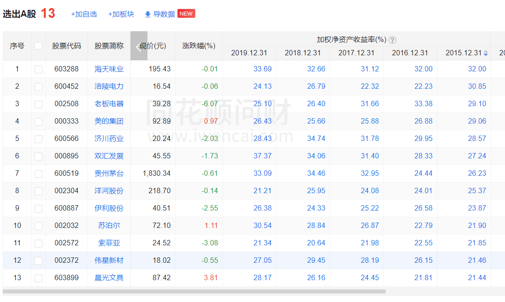Click the 涨跌幅(%) column header
The image size is (505, 302).
[x=199, y=46]
